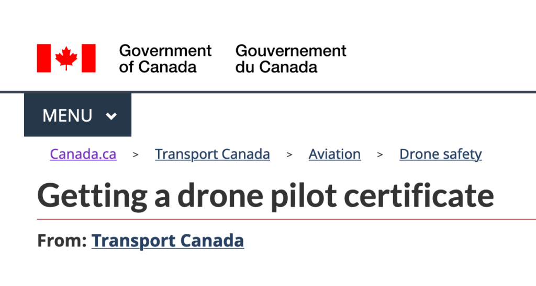
Task: Click the Canadian flag logo
Action: pos(66,58)
